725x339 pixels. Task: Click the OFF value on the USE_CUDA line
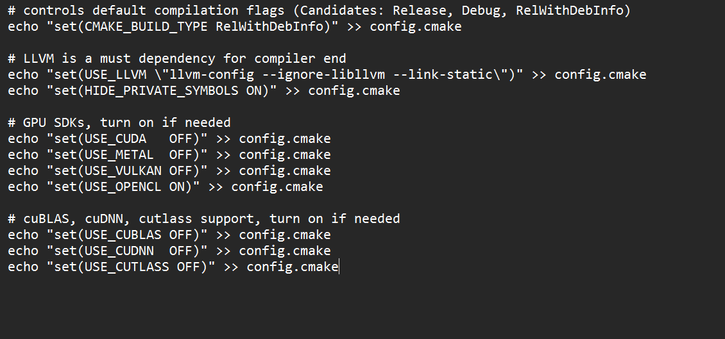pyautogui.click(x=181, y=139)
